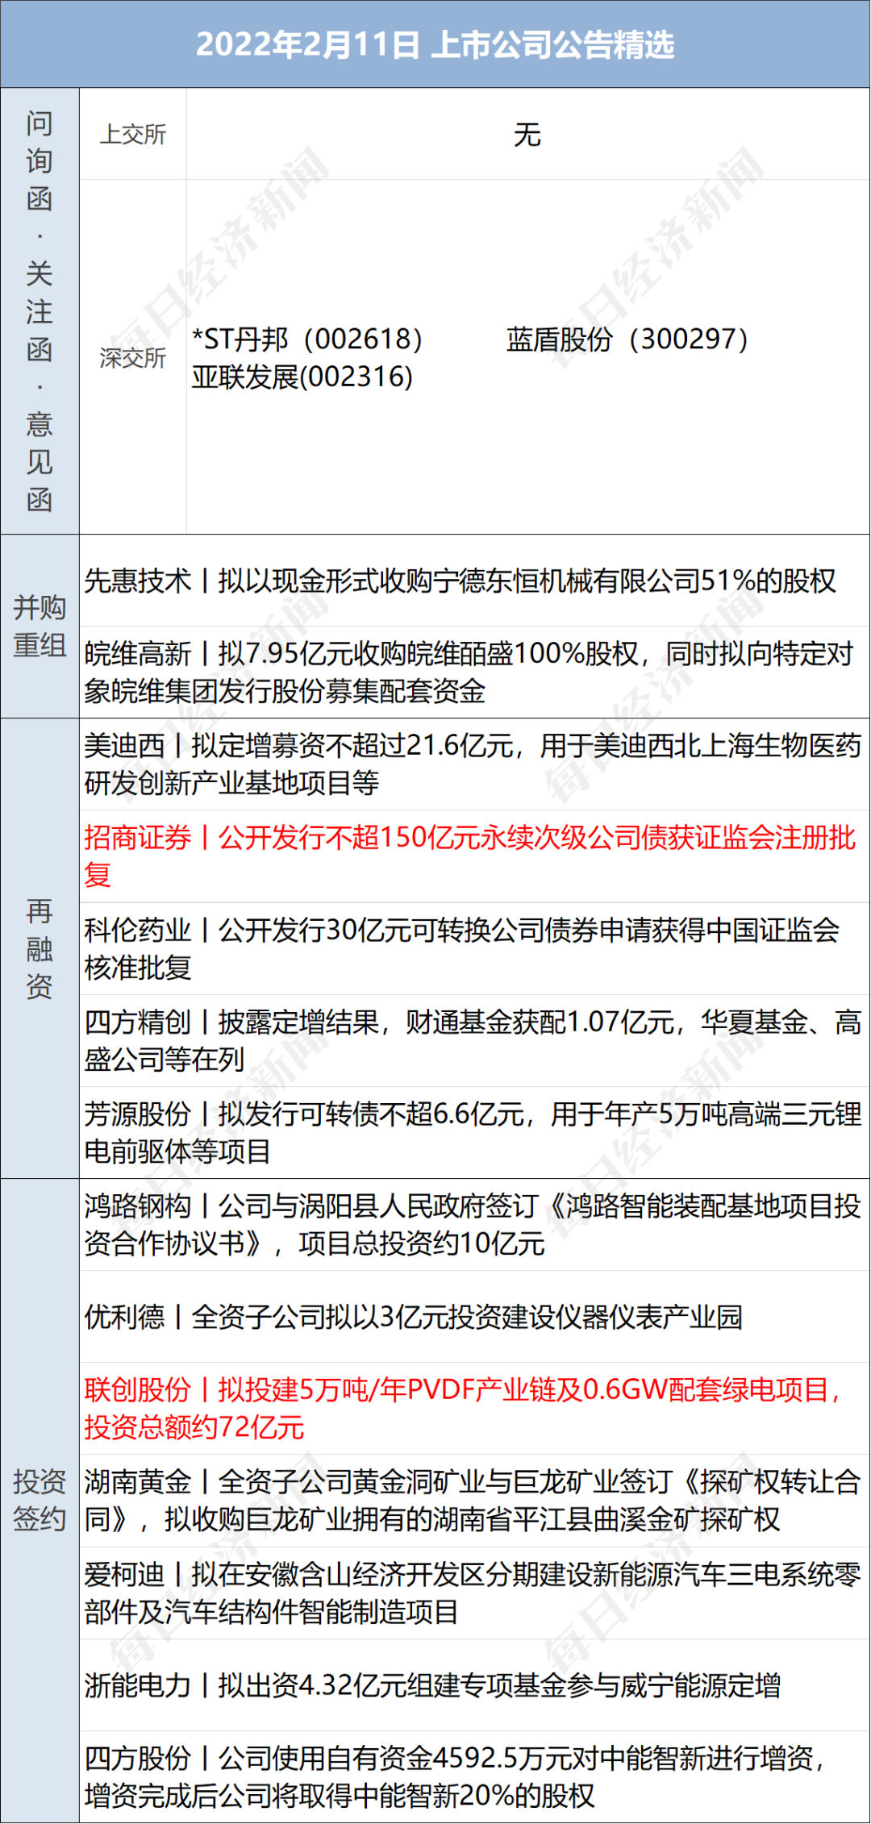This screenshot has height=1824, width=871.
Task: Open the 芳源股份 可转债 announcement
Action: [x=472, y=1132]
